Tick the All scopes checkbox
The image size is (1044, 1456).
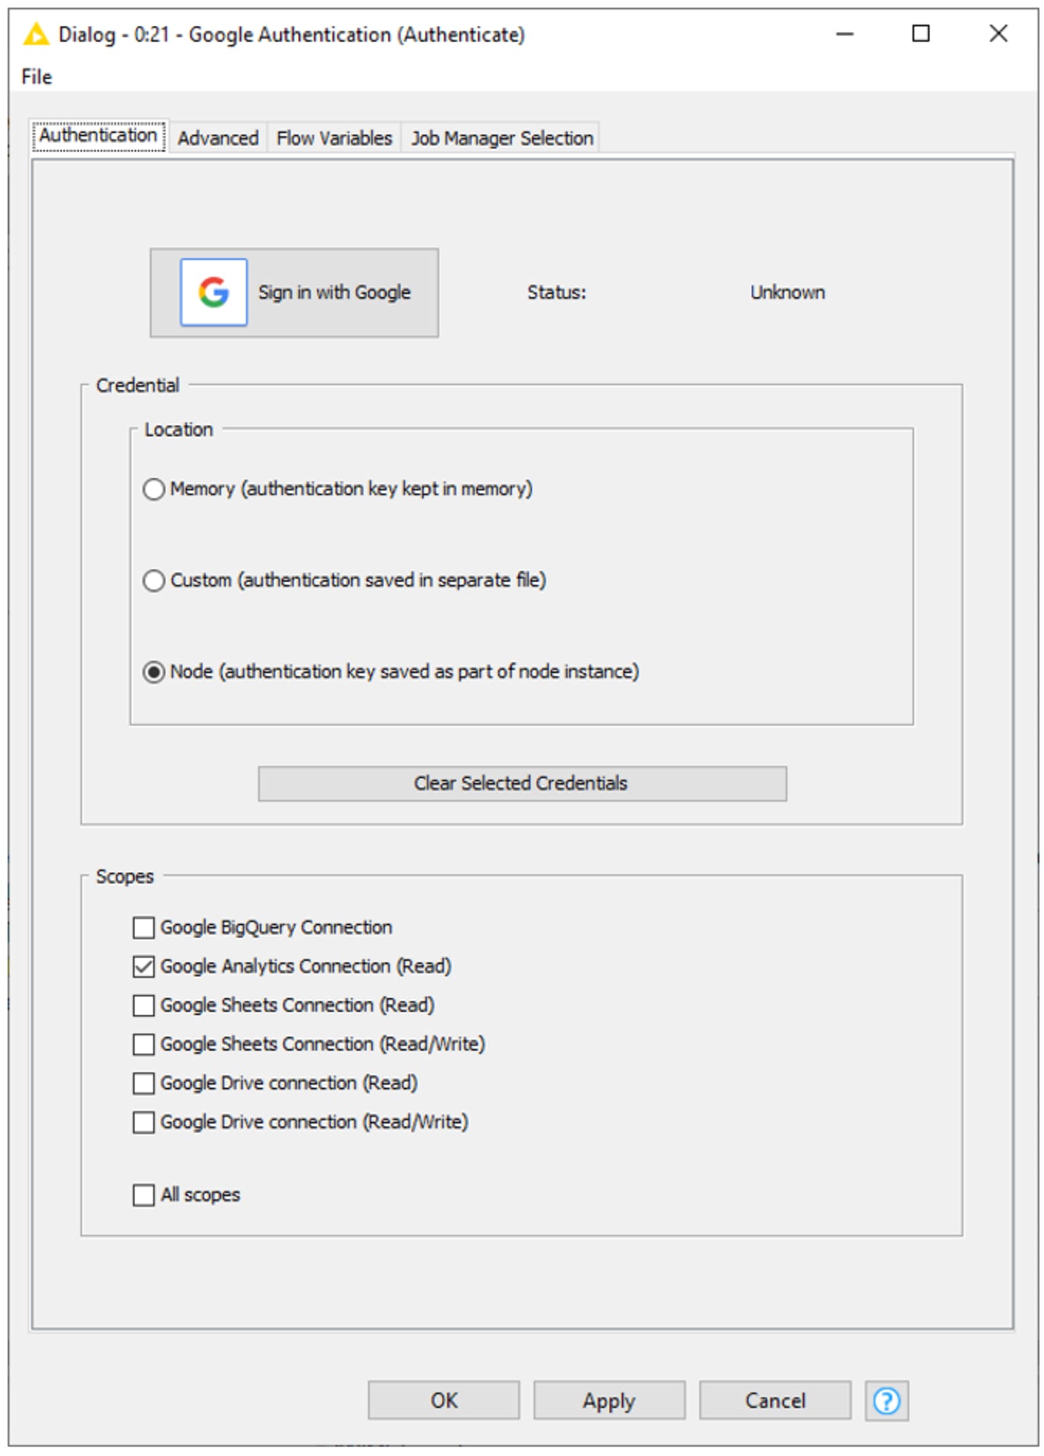point(143,1196)
